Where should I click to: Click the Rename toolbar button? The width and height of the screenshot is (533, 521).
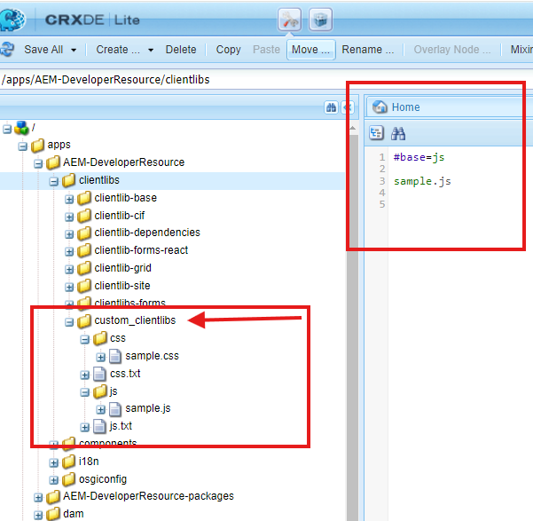coord(367,50)
